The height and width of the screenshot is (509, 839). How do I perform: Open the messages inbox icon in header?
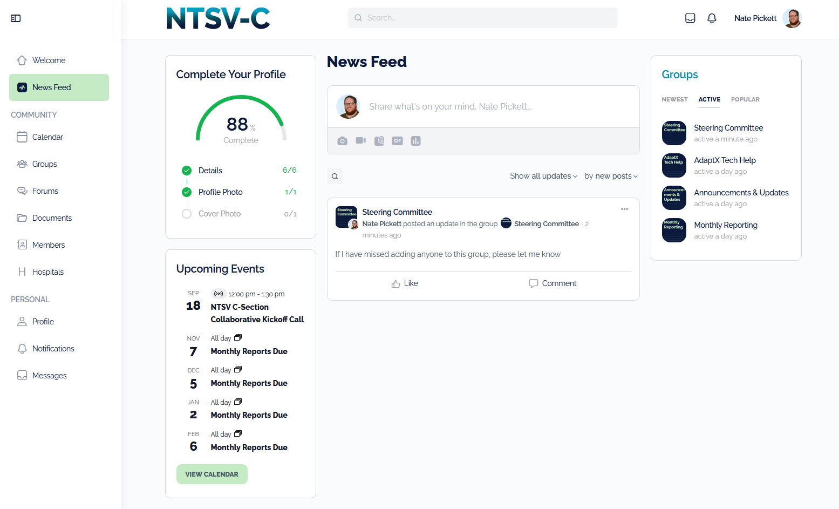point(690,18)
